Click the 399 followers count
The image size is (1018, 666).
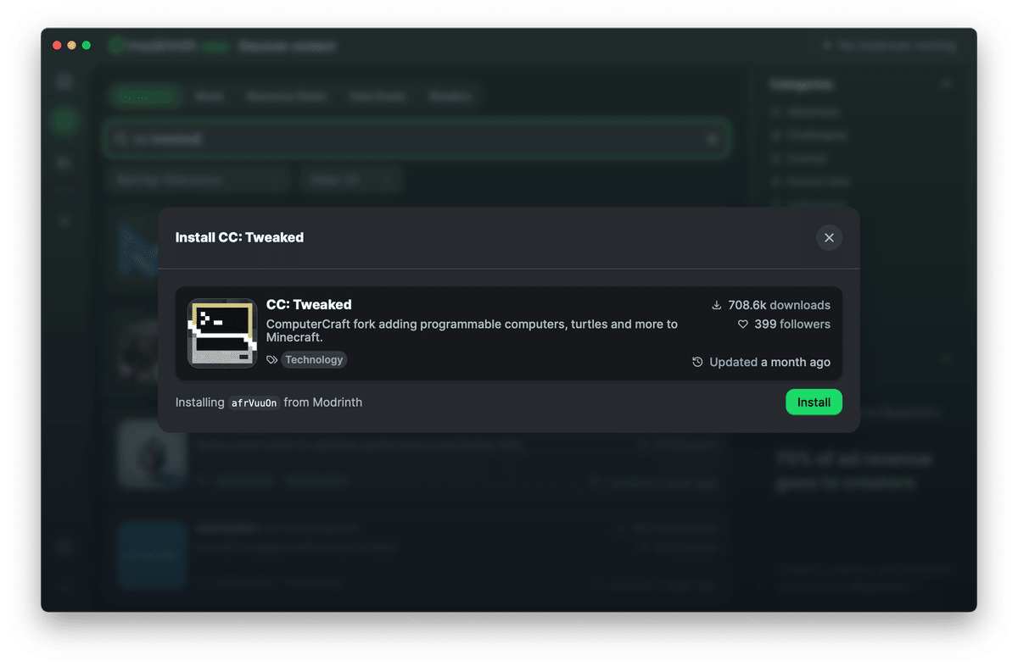(x=792, y=325)
